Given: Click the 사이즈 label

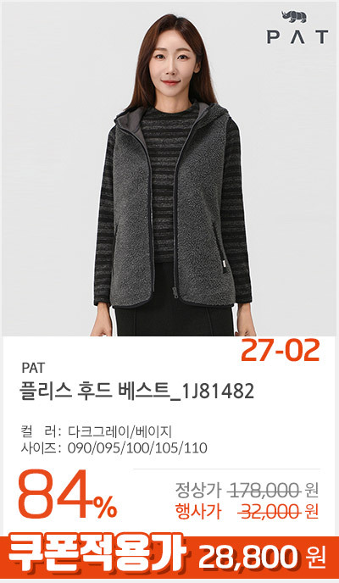Looking at the screenshot, I should pos(41,448).
